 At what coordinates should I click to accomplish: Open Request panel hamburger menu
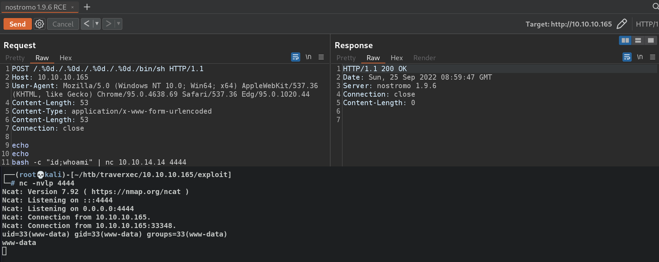tap(321, 57)
